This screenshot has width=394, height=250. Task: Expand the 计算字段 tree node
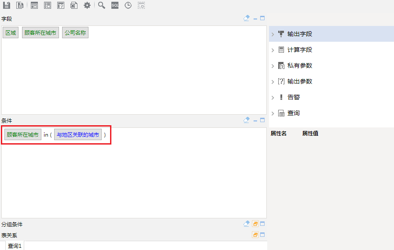(x=273, y=50)
